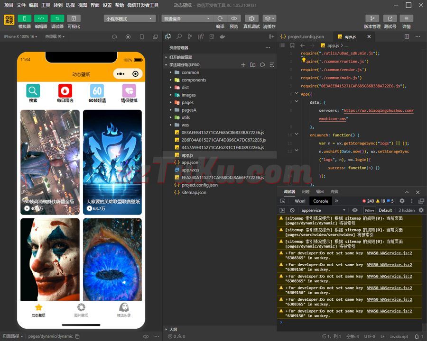This screenshot has height=341, width=427.
Task: Click the search icon in the editor sidebar
Action: tap(179, 36)
